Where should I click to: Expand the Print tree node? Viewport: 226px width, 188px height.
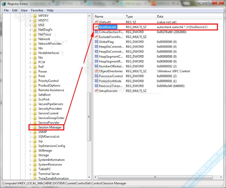tap(30, 76)
